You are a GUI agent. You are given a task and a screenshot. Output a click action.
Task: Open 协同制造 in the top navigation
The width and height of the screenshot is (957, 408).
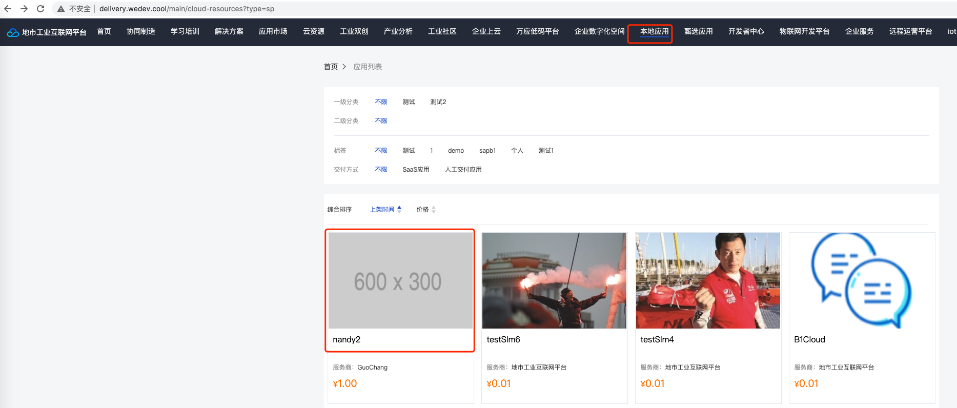pyautogui.click(x=141, y=32)
